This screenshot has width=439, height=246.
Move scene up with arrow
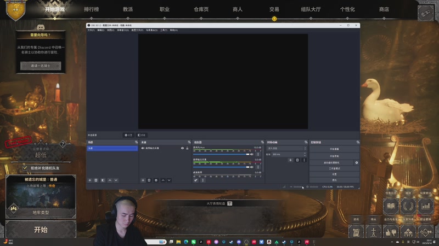click(x=110, y=180)
